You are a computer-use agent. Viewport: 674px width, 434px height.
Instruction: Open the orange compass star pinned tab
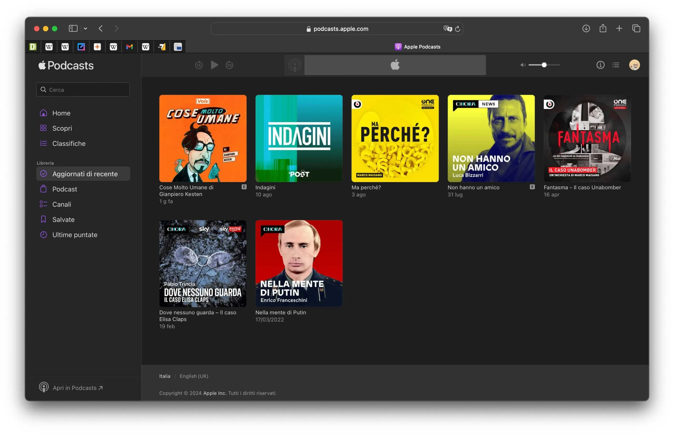[97, 47]
